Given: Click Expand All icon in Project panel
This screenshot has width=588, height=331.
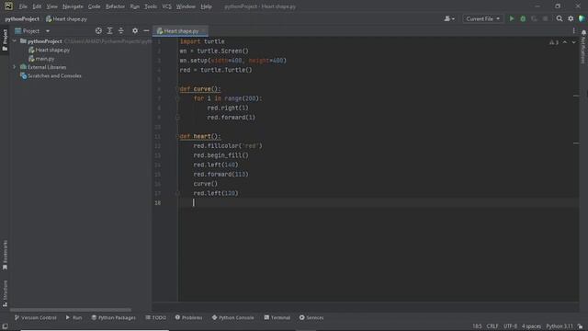Looking at the screenshot, I should click(109, 30).
